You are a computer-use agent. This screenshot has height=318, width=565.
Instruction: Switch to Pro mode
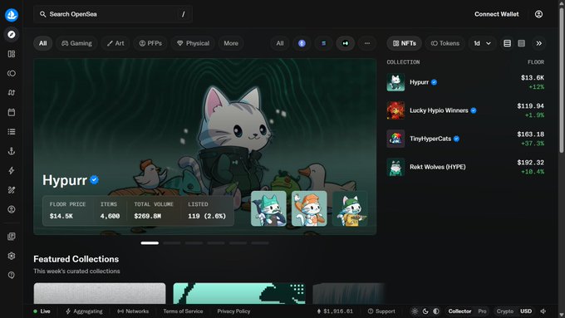tap(482, 311)
